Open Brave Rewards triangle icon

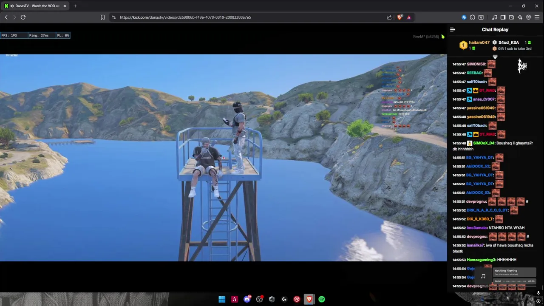click(x=409, y=17)
